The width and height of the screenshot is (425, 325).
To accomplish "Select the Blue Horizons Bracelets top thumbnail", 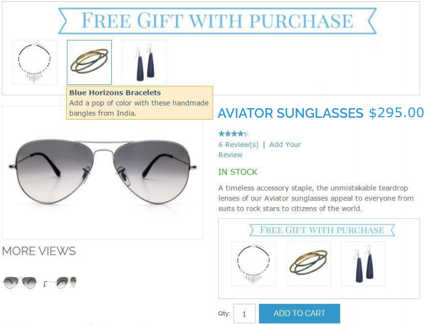I will [x=89, y=63].
